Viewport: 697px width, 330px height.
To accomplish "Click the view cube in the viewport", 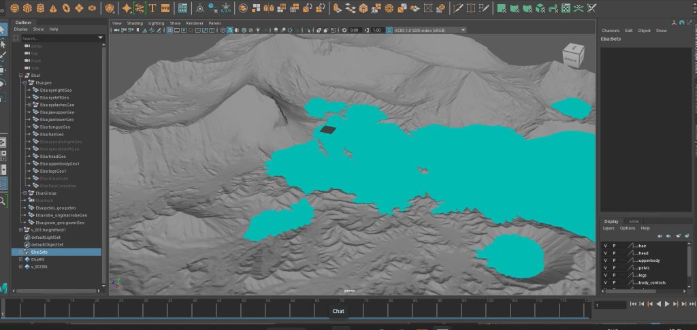I will tap(573, 56).
